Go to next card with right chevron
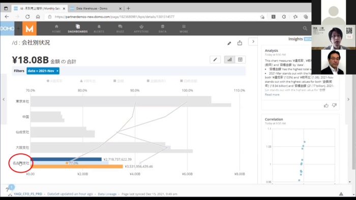356x200 pixels. click(348, 99)
